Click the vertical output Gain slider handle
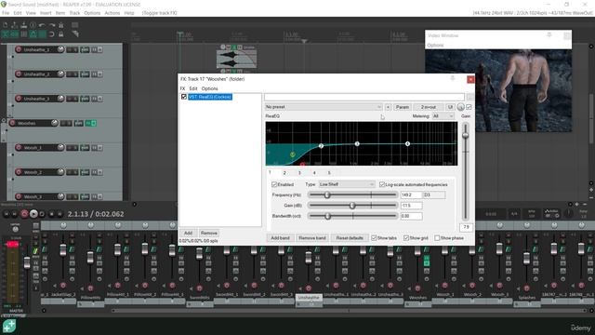 tap(465, 135)
